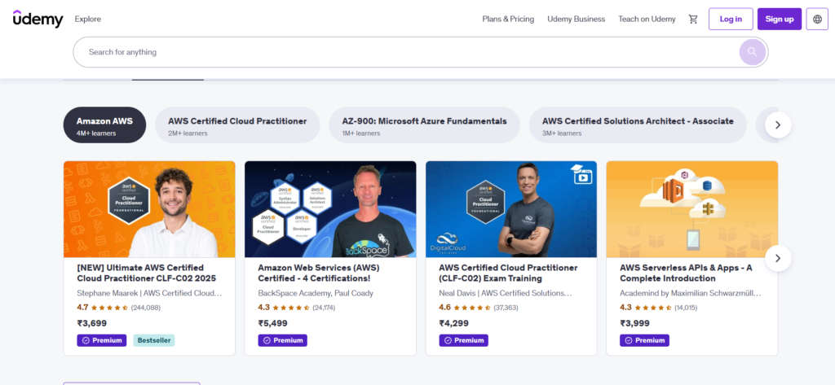Open Ultimate AWS Certified Cloud Practitioner title

click(x=147, y=273)
